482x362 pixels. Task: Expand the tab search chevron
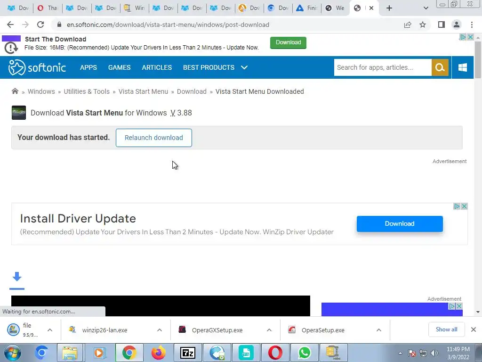tap(426, 8)
